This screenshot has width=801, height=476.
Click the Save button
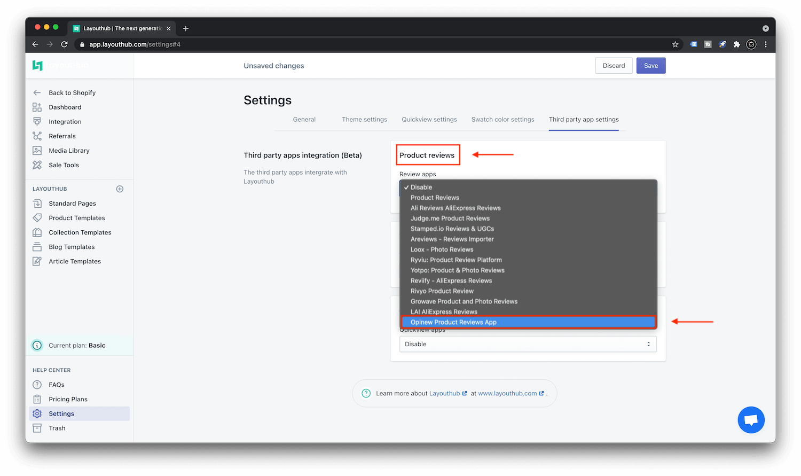coord(651,66)
